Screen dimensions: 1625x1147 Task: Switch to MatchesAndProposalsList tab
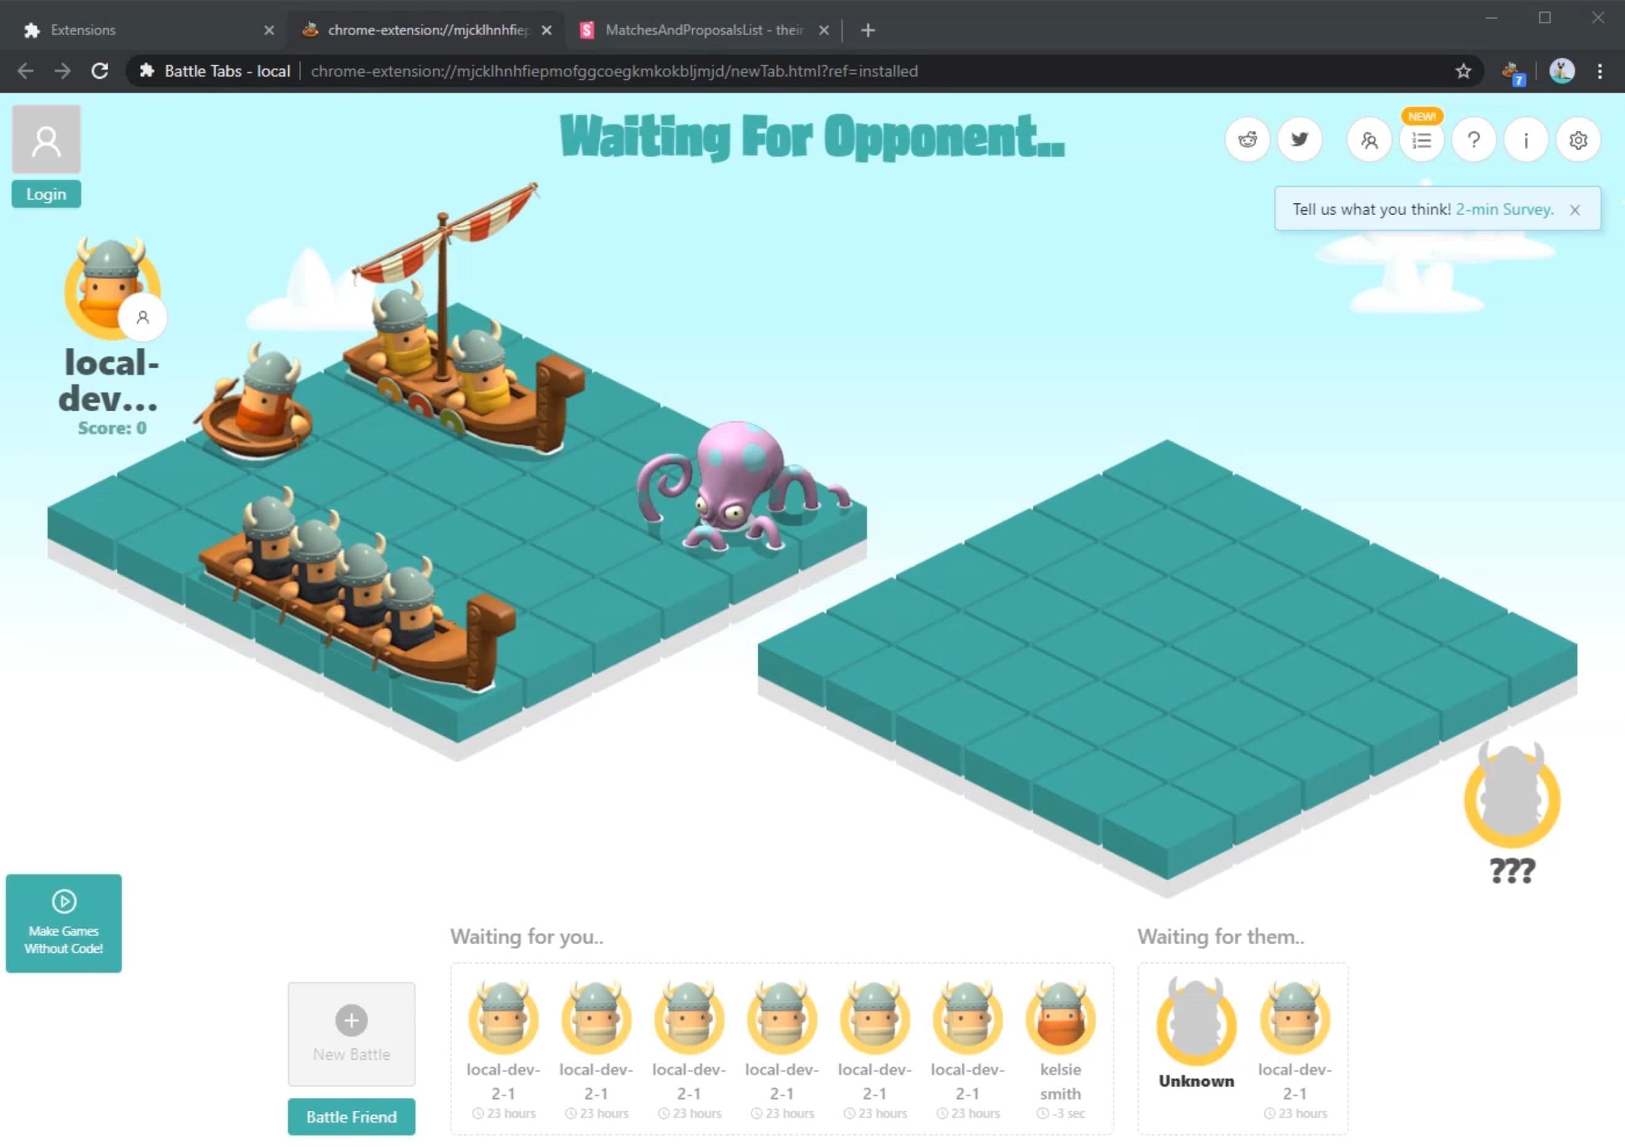[x=704, y=30]
